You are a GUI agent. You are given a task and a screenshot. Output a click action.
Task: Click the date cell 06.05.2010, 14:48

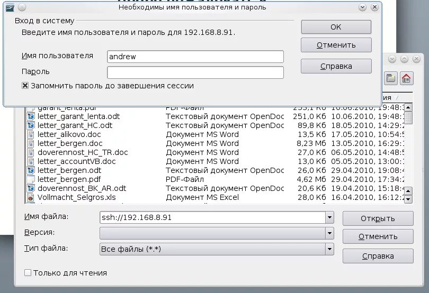368,152
